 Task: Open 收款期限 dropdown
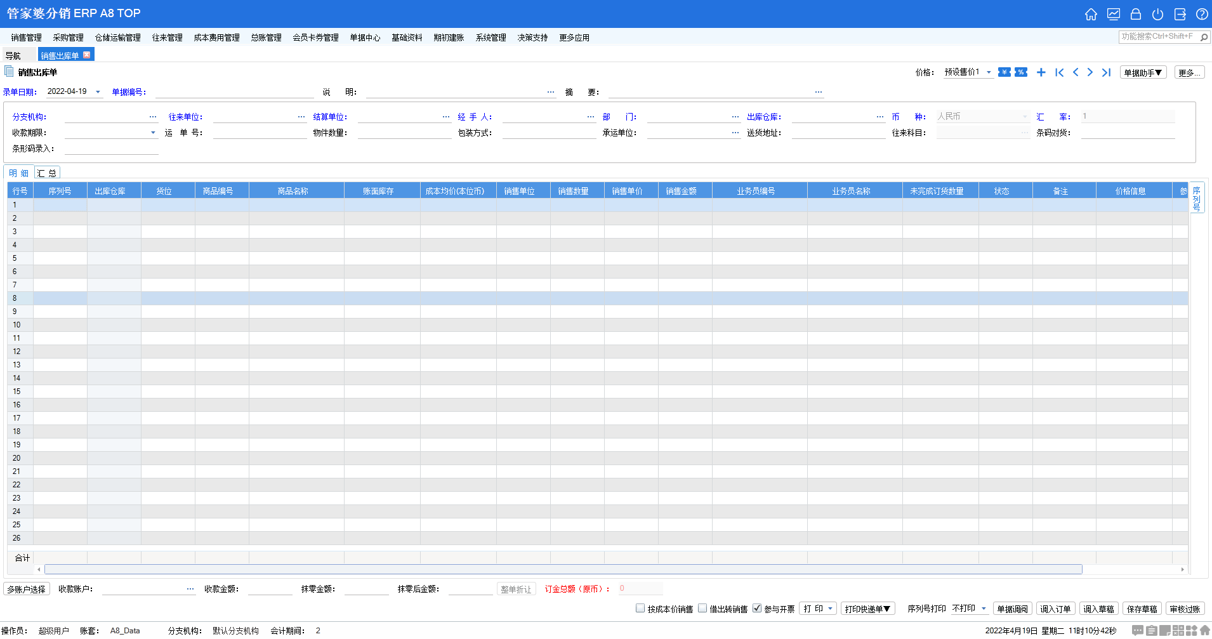pyautogui.click(x=153, y=133)
